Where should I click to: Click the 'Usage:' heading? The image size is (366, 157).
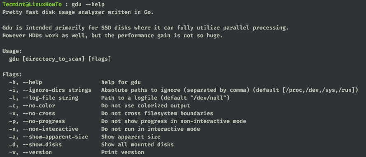tap(12, 51)
